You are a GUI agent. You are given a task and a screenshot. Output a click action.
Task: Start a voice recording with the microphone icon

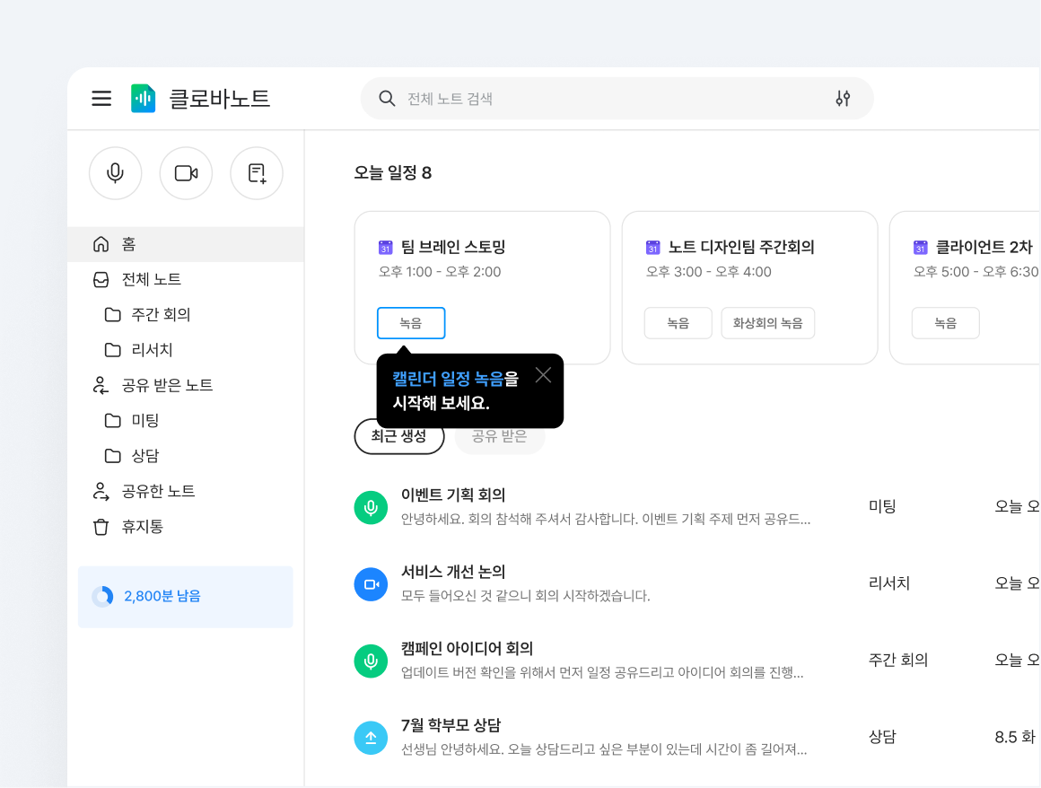pyautogui.click(x=115, y=173)
